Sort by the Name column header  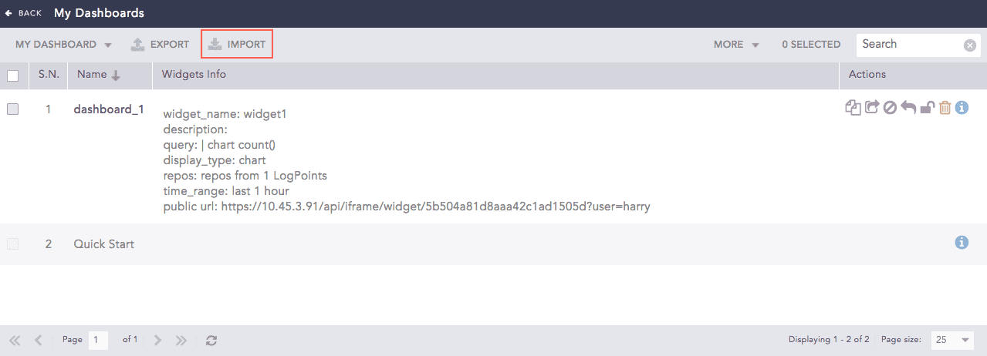(98, 75)
